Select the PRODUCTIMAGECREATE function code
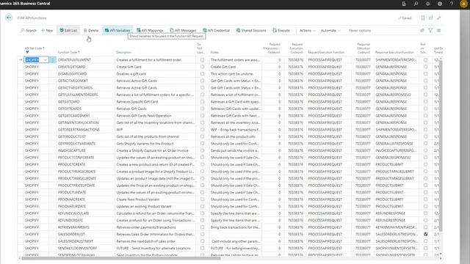The height and width of the screenshot is (264, 470). [x=76, y=172]
